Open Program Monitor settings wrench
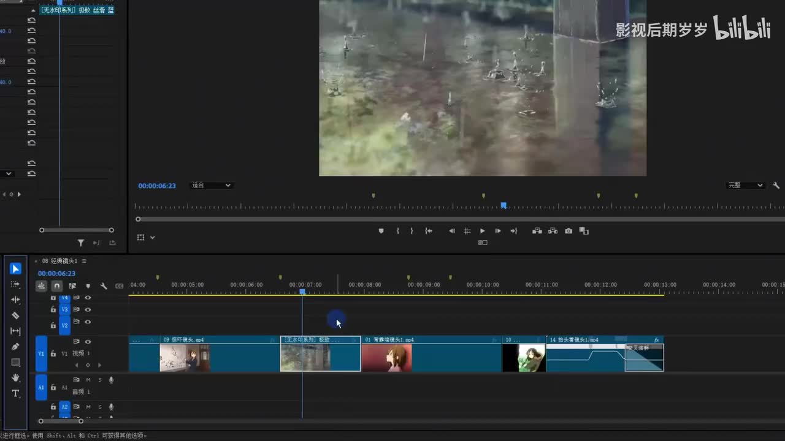The height and width of the screenshot is (441, 785). click(x=776, y=186)
